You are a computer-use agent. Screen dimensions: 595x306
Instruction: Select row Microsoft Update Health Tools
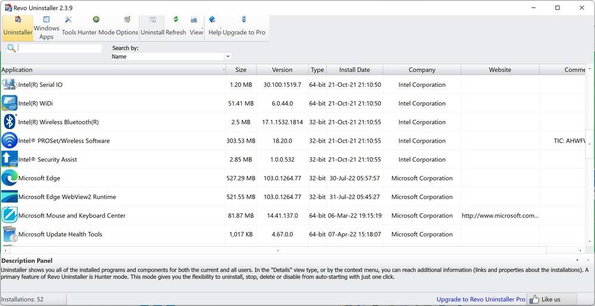(293, 234)
